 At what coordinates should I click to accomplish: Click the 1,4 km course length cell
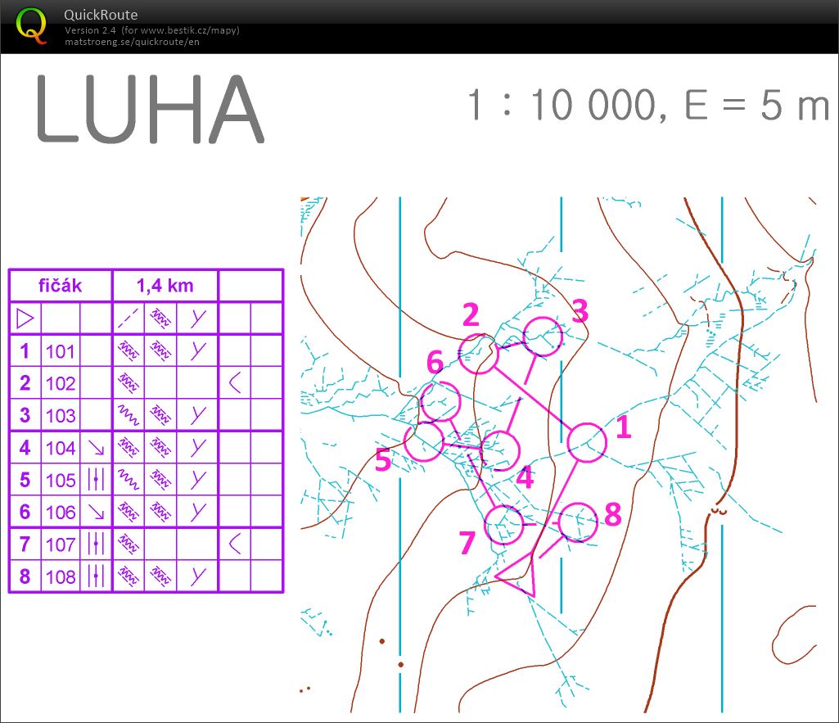(165, 287)
